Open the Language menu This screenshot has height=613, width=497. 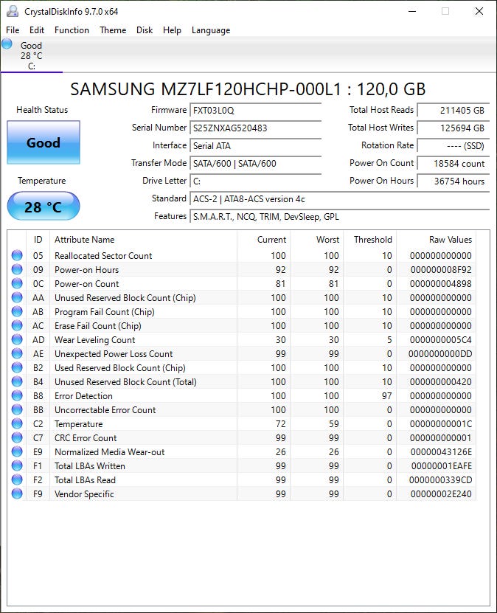(211, 30)
